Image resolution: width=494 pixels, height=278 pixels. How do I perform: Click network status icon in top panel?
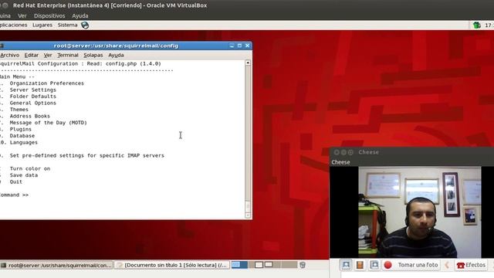(x=477, y=25)
